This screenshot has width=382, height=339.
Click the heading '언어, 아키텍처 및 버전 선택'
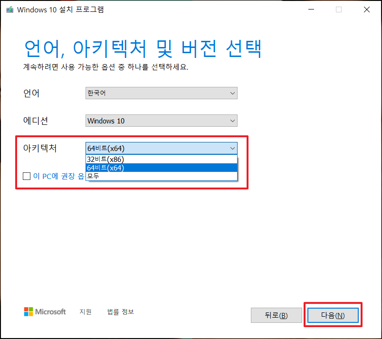click(x=143, y=49)
